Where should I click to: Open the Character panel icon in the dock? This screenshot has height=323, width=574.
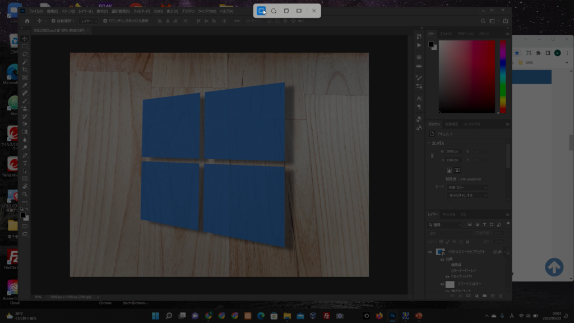coord(419,99)
